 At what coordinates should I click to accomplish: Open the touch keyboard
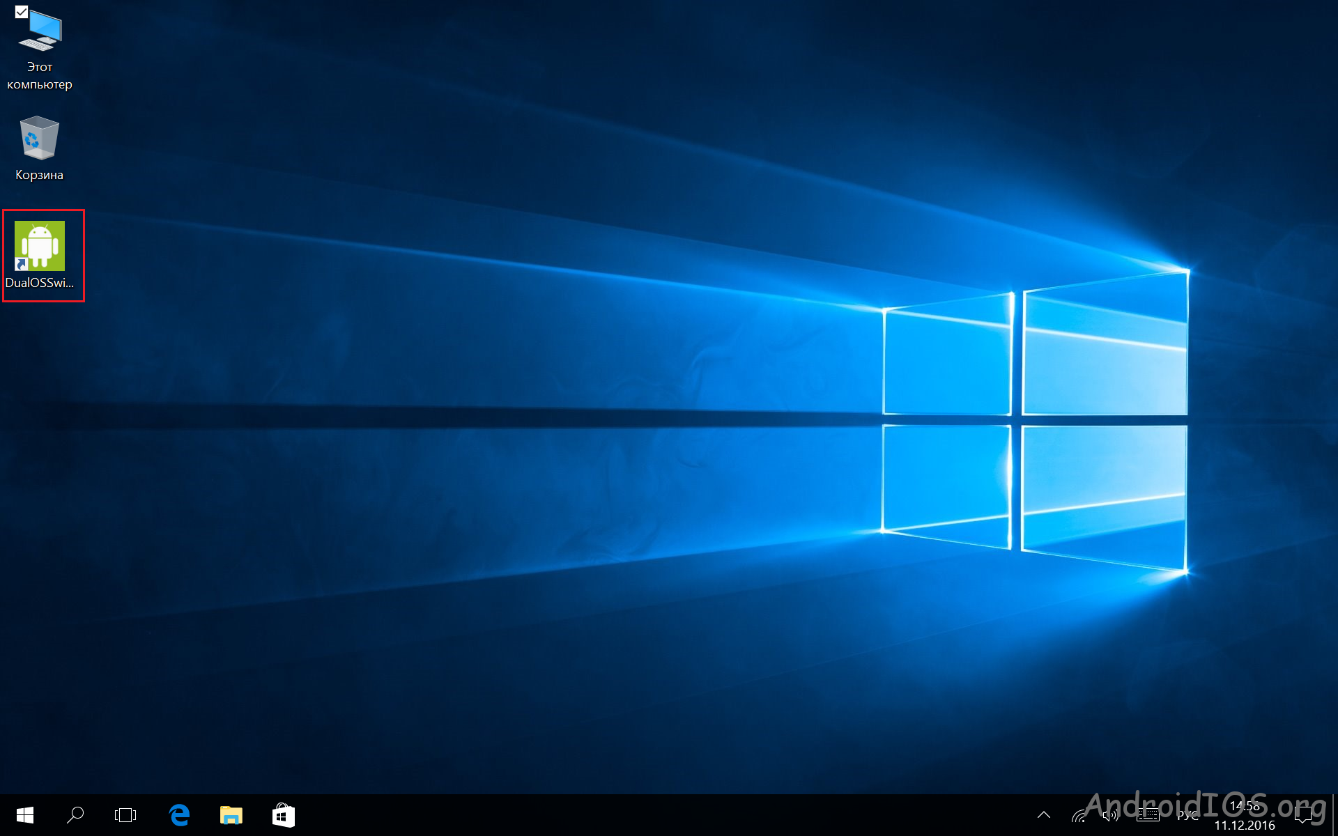pyautogui.click(x=1148, y=815)
